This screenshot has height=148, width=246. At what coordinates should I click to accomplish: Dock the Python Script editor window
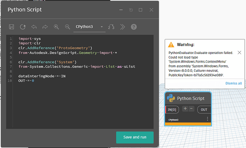coord(131,10)
